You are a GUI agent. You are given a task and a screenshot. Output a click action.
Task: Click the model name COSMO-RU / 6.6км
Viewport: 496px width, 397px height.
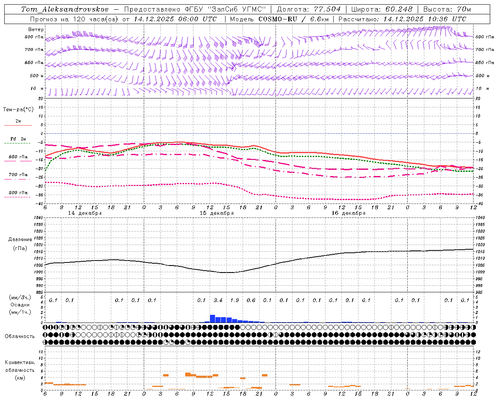[293, 19]
